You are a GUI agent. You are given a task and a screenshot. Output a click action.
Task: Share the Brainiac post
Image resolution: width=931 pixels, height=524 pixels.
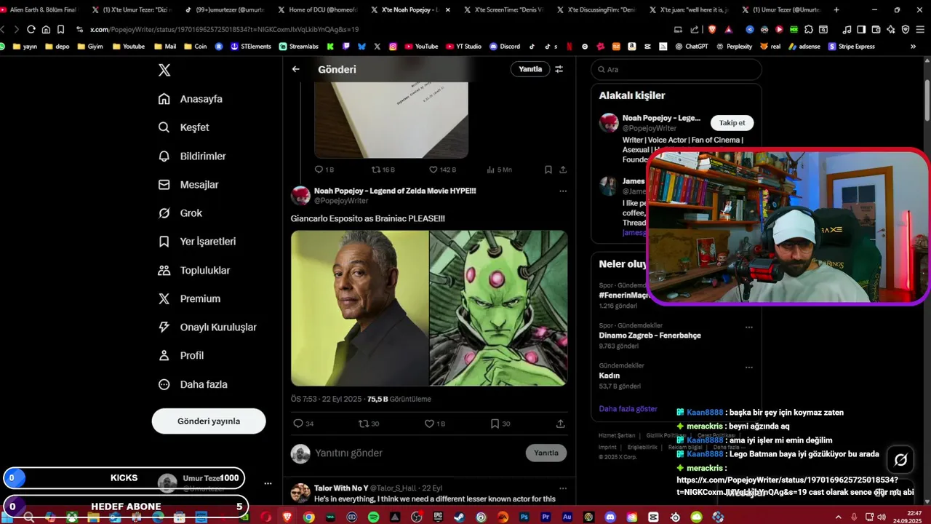(x=560, y=424)
